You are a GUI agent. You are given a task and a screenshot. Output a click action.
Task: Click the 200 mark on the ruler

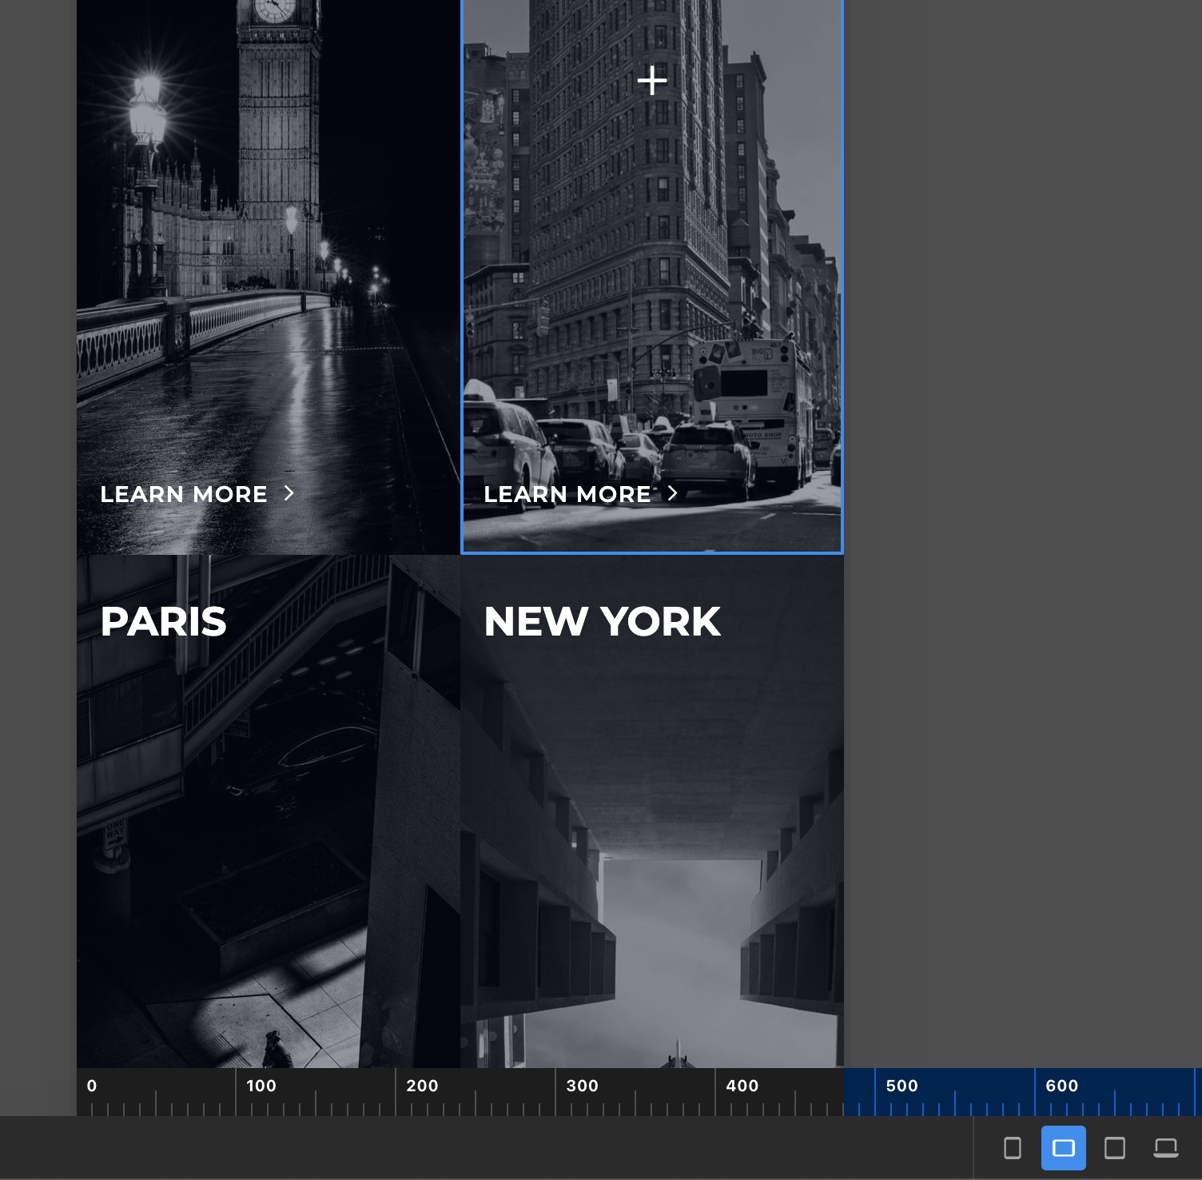(422, 1086)
